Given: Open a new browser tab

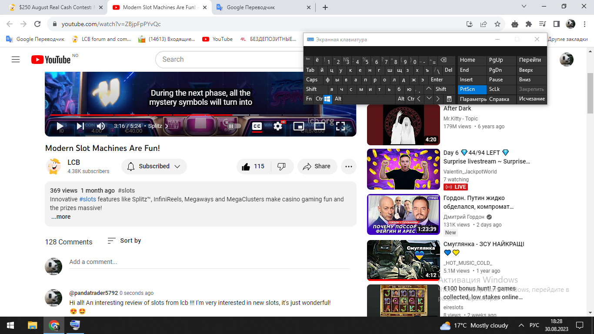Looking at the screenshot, I should 325,7.
